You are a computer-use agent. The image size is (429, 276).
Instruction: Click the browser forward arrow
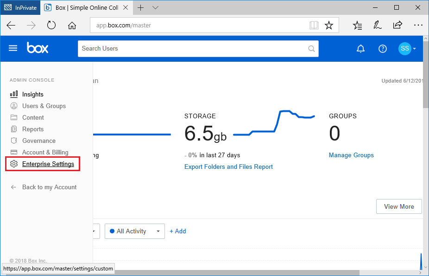point(31,26)
